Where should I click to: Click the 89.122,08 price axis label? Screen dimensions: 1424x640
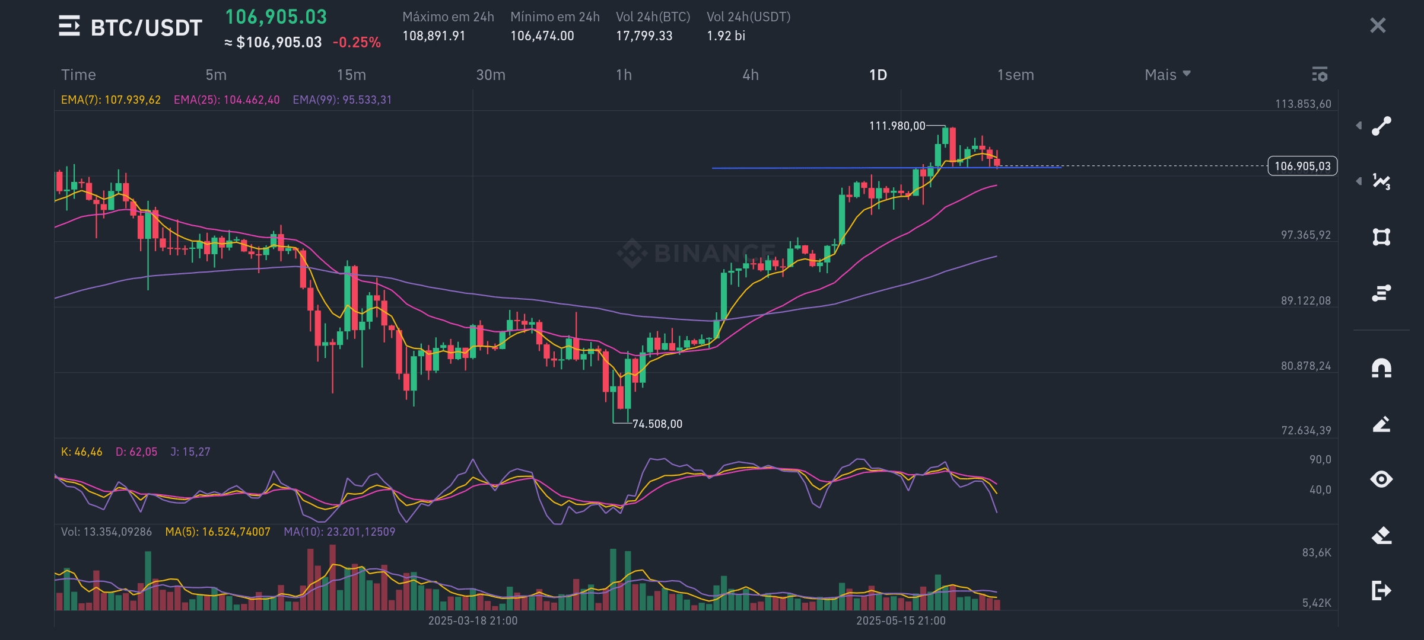(x=1305, y=300)
